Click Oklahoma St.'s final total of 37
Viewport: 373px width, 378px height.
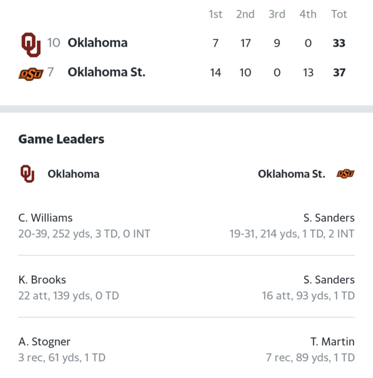(339, 73)
